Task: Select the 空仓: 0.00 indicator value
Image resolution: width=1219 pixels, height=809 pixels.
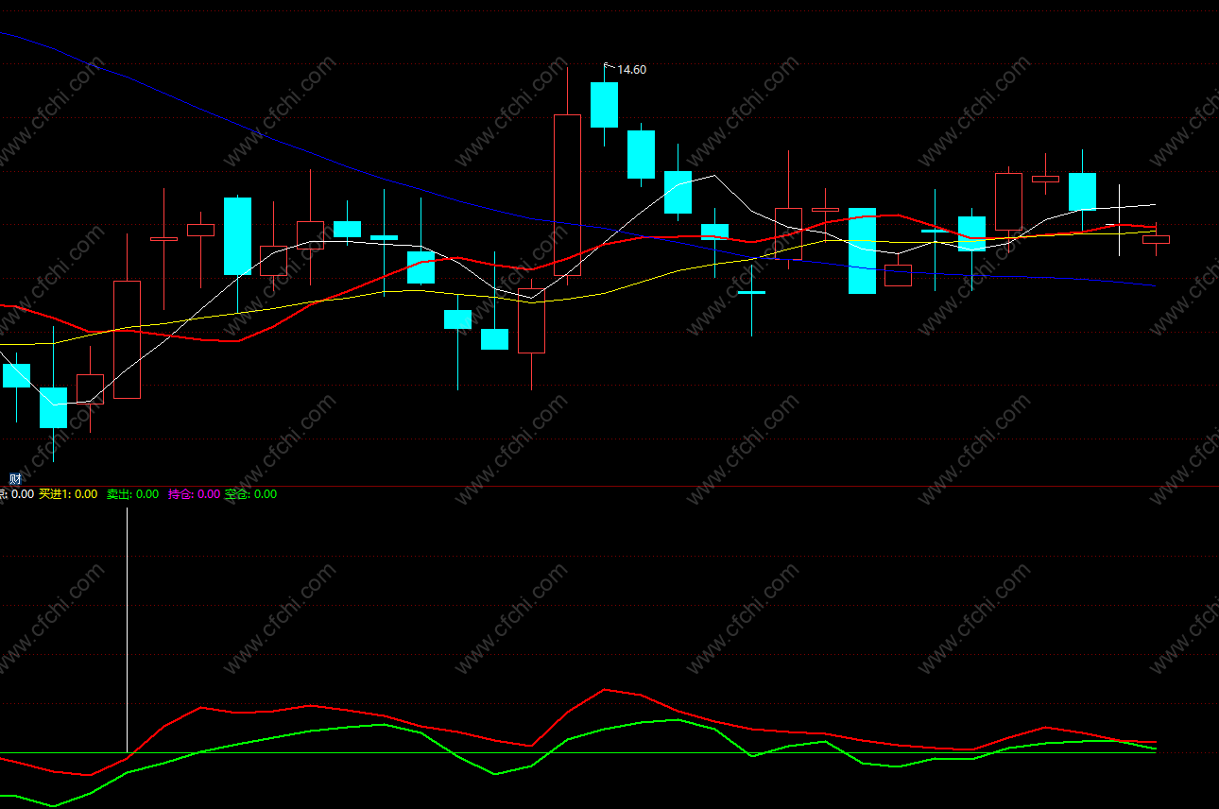Action: tap(250, 494)
